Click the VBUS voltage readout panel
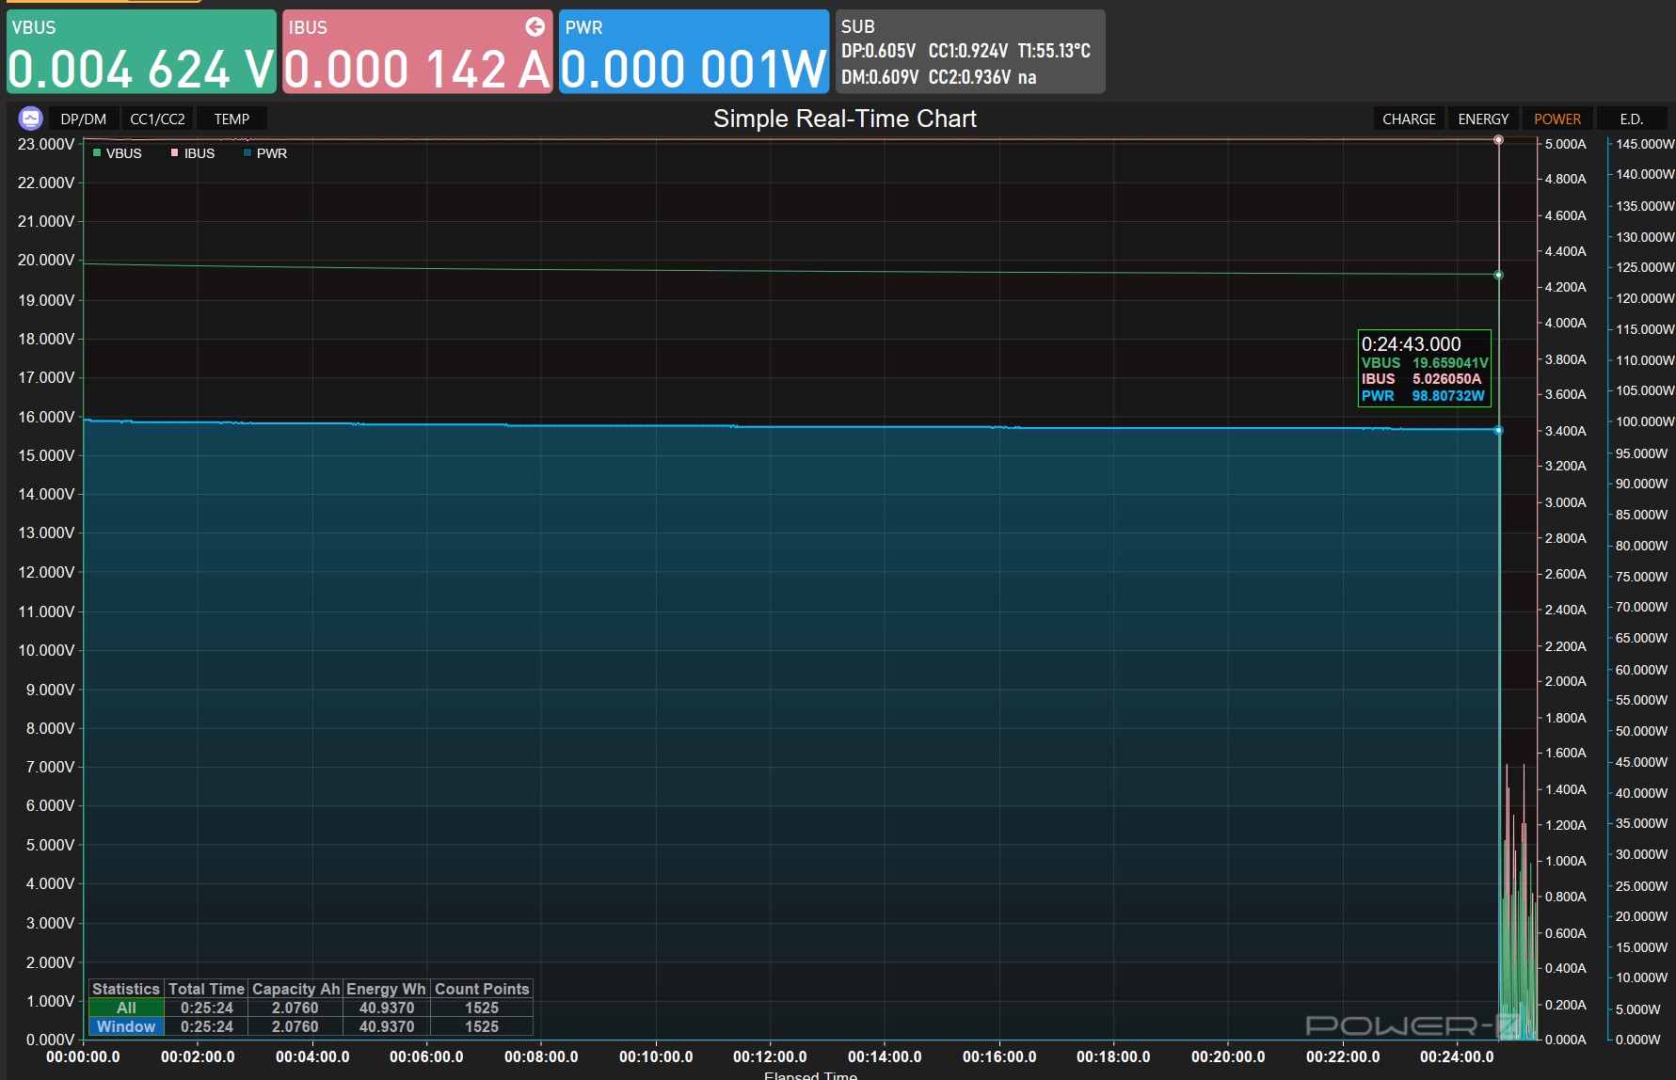 (141, 53)
